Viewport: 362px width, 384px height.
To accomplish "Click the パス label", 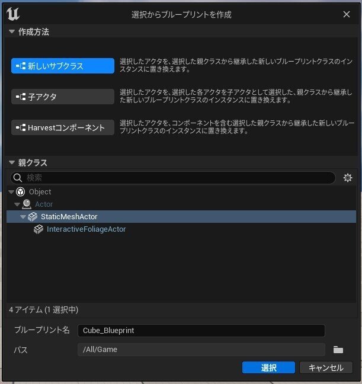I will (x=21, y=350).
